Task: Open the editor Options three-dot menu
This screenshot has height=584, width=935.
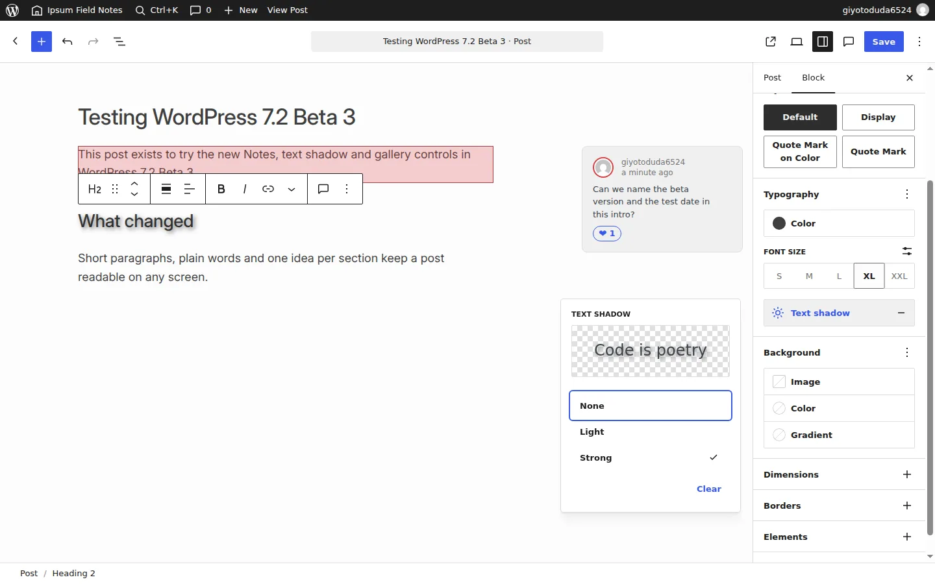Action: 919,42
